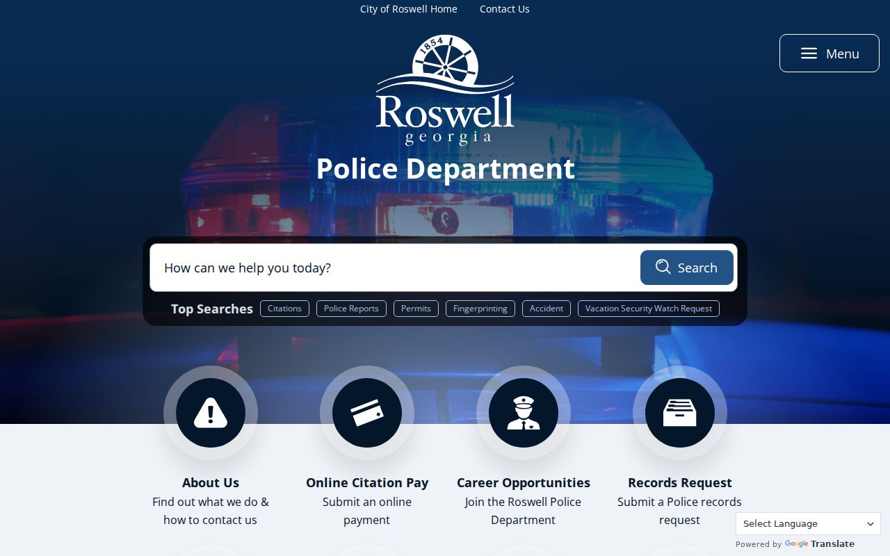This screenshot has width=890, height=556.
Task: Choose the Police Reports top search tag
Action: [351, 309]
